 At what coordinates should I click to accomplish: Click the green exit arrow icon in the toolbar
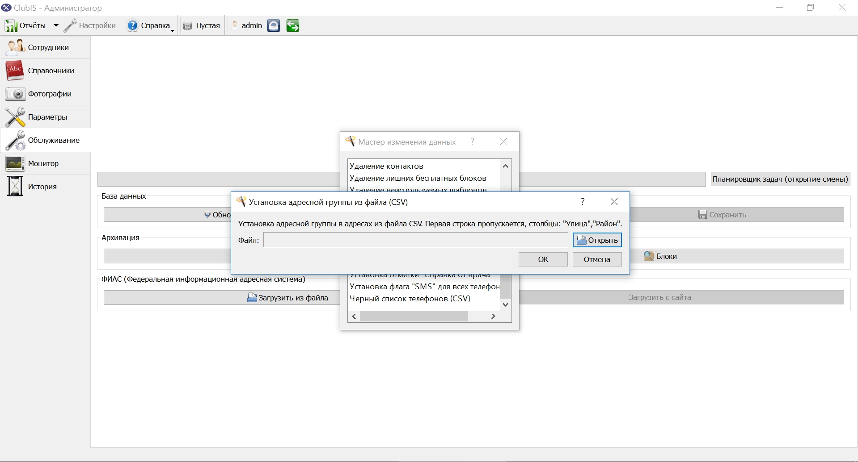(x=293, y=25)
